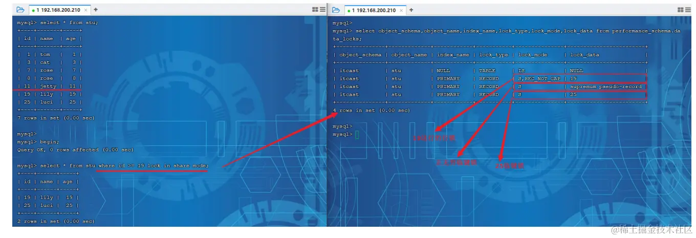Switch to tile grid view in the data_locks pane
696x238 pixels.
[680, 10]
